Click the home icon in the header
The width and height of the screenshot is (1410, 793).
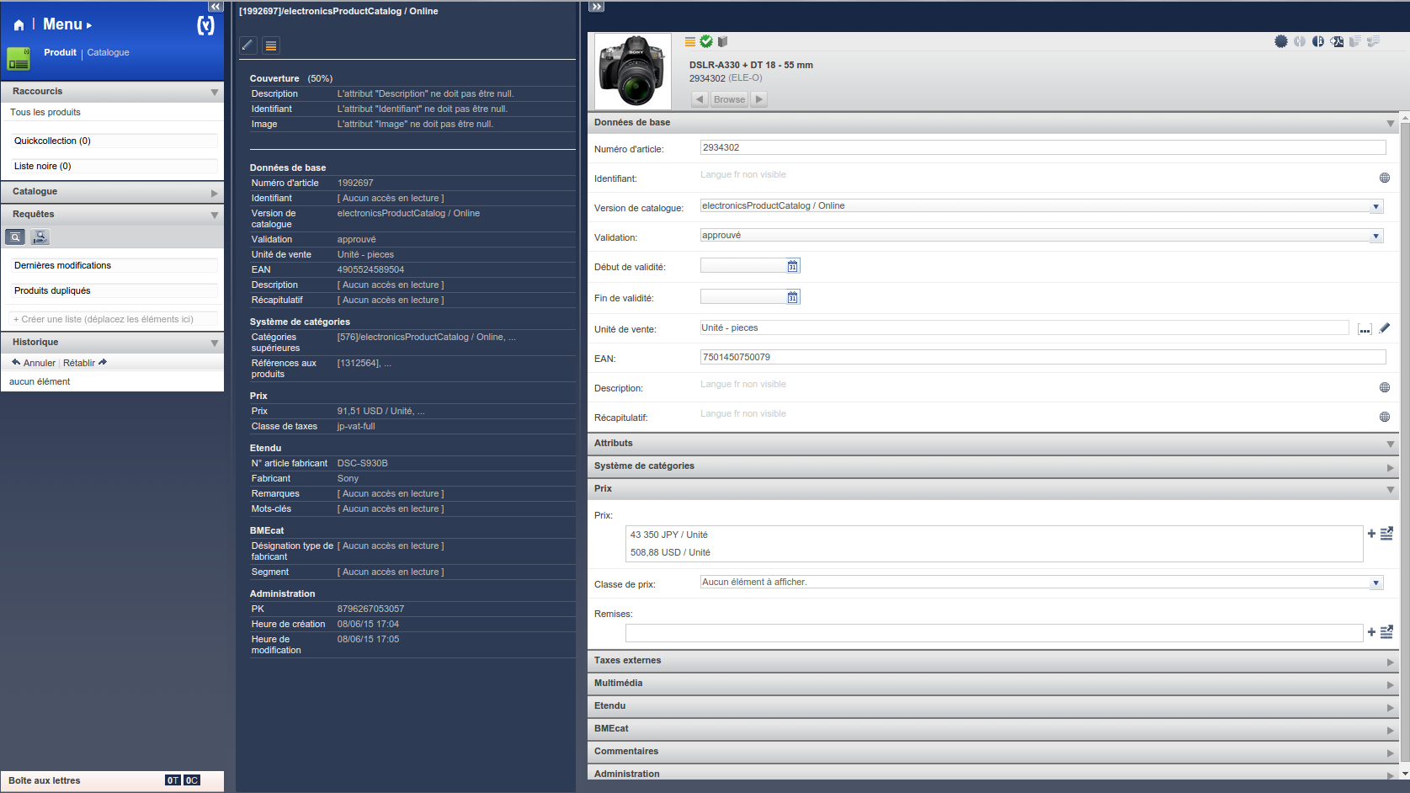(19, 25)
